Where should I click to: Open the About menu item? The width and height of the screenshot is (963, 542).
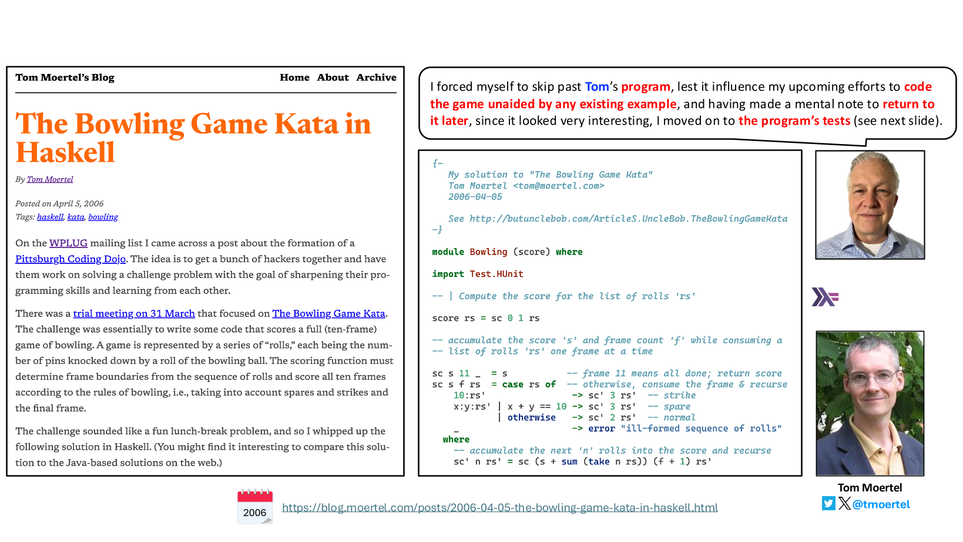[x=333, y=78]
